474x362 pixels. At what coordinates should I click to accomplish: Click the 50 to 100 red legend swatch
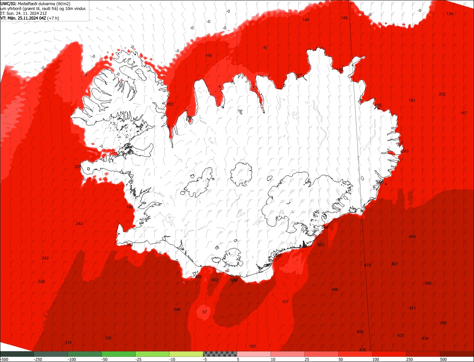[x=355, y=354]
